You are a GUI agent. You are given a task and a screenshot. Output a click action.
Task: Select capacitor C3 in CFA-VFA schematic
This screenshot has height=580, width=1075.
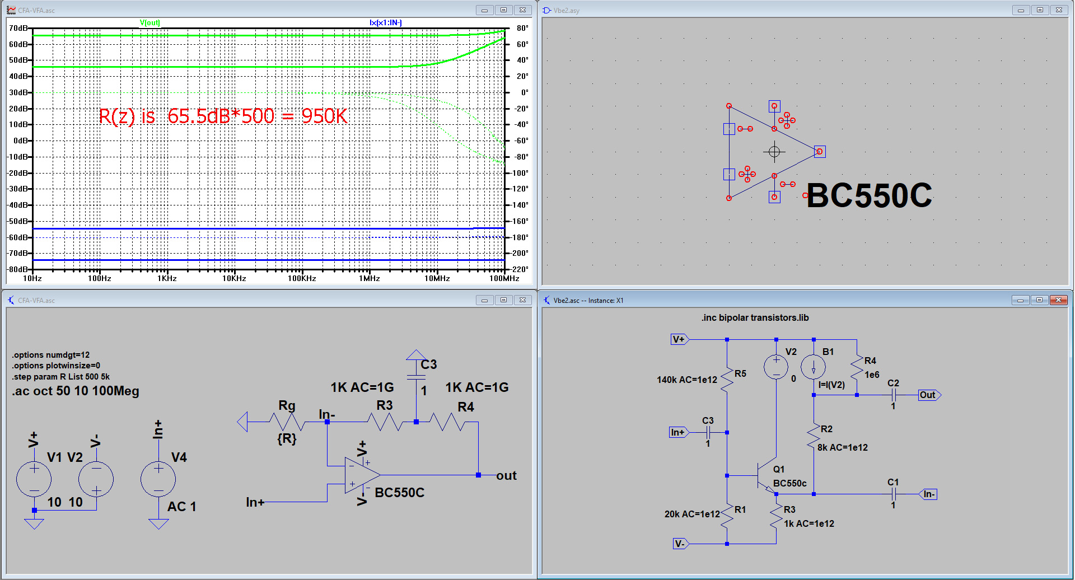(416, 377)
